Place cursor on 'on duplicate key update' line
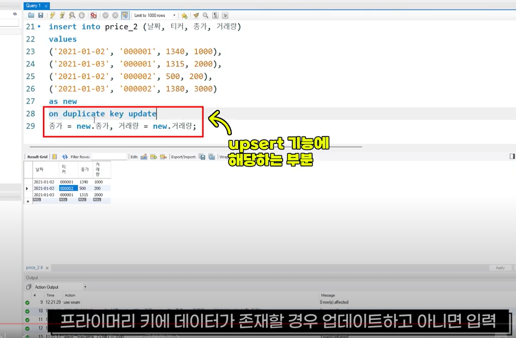The image size is (516, 338). (102, 114)
